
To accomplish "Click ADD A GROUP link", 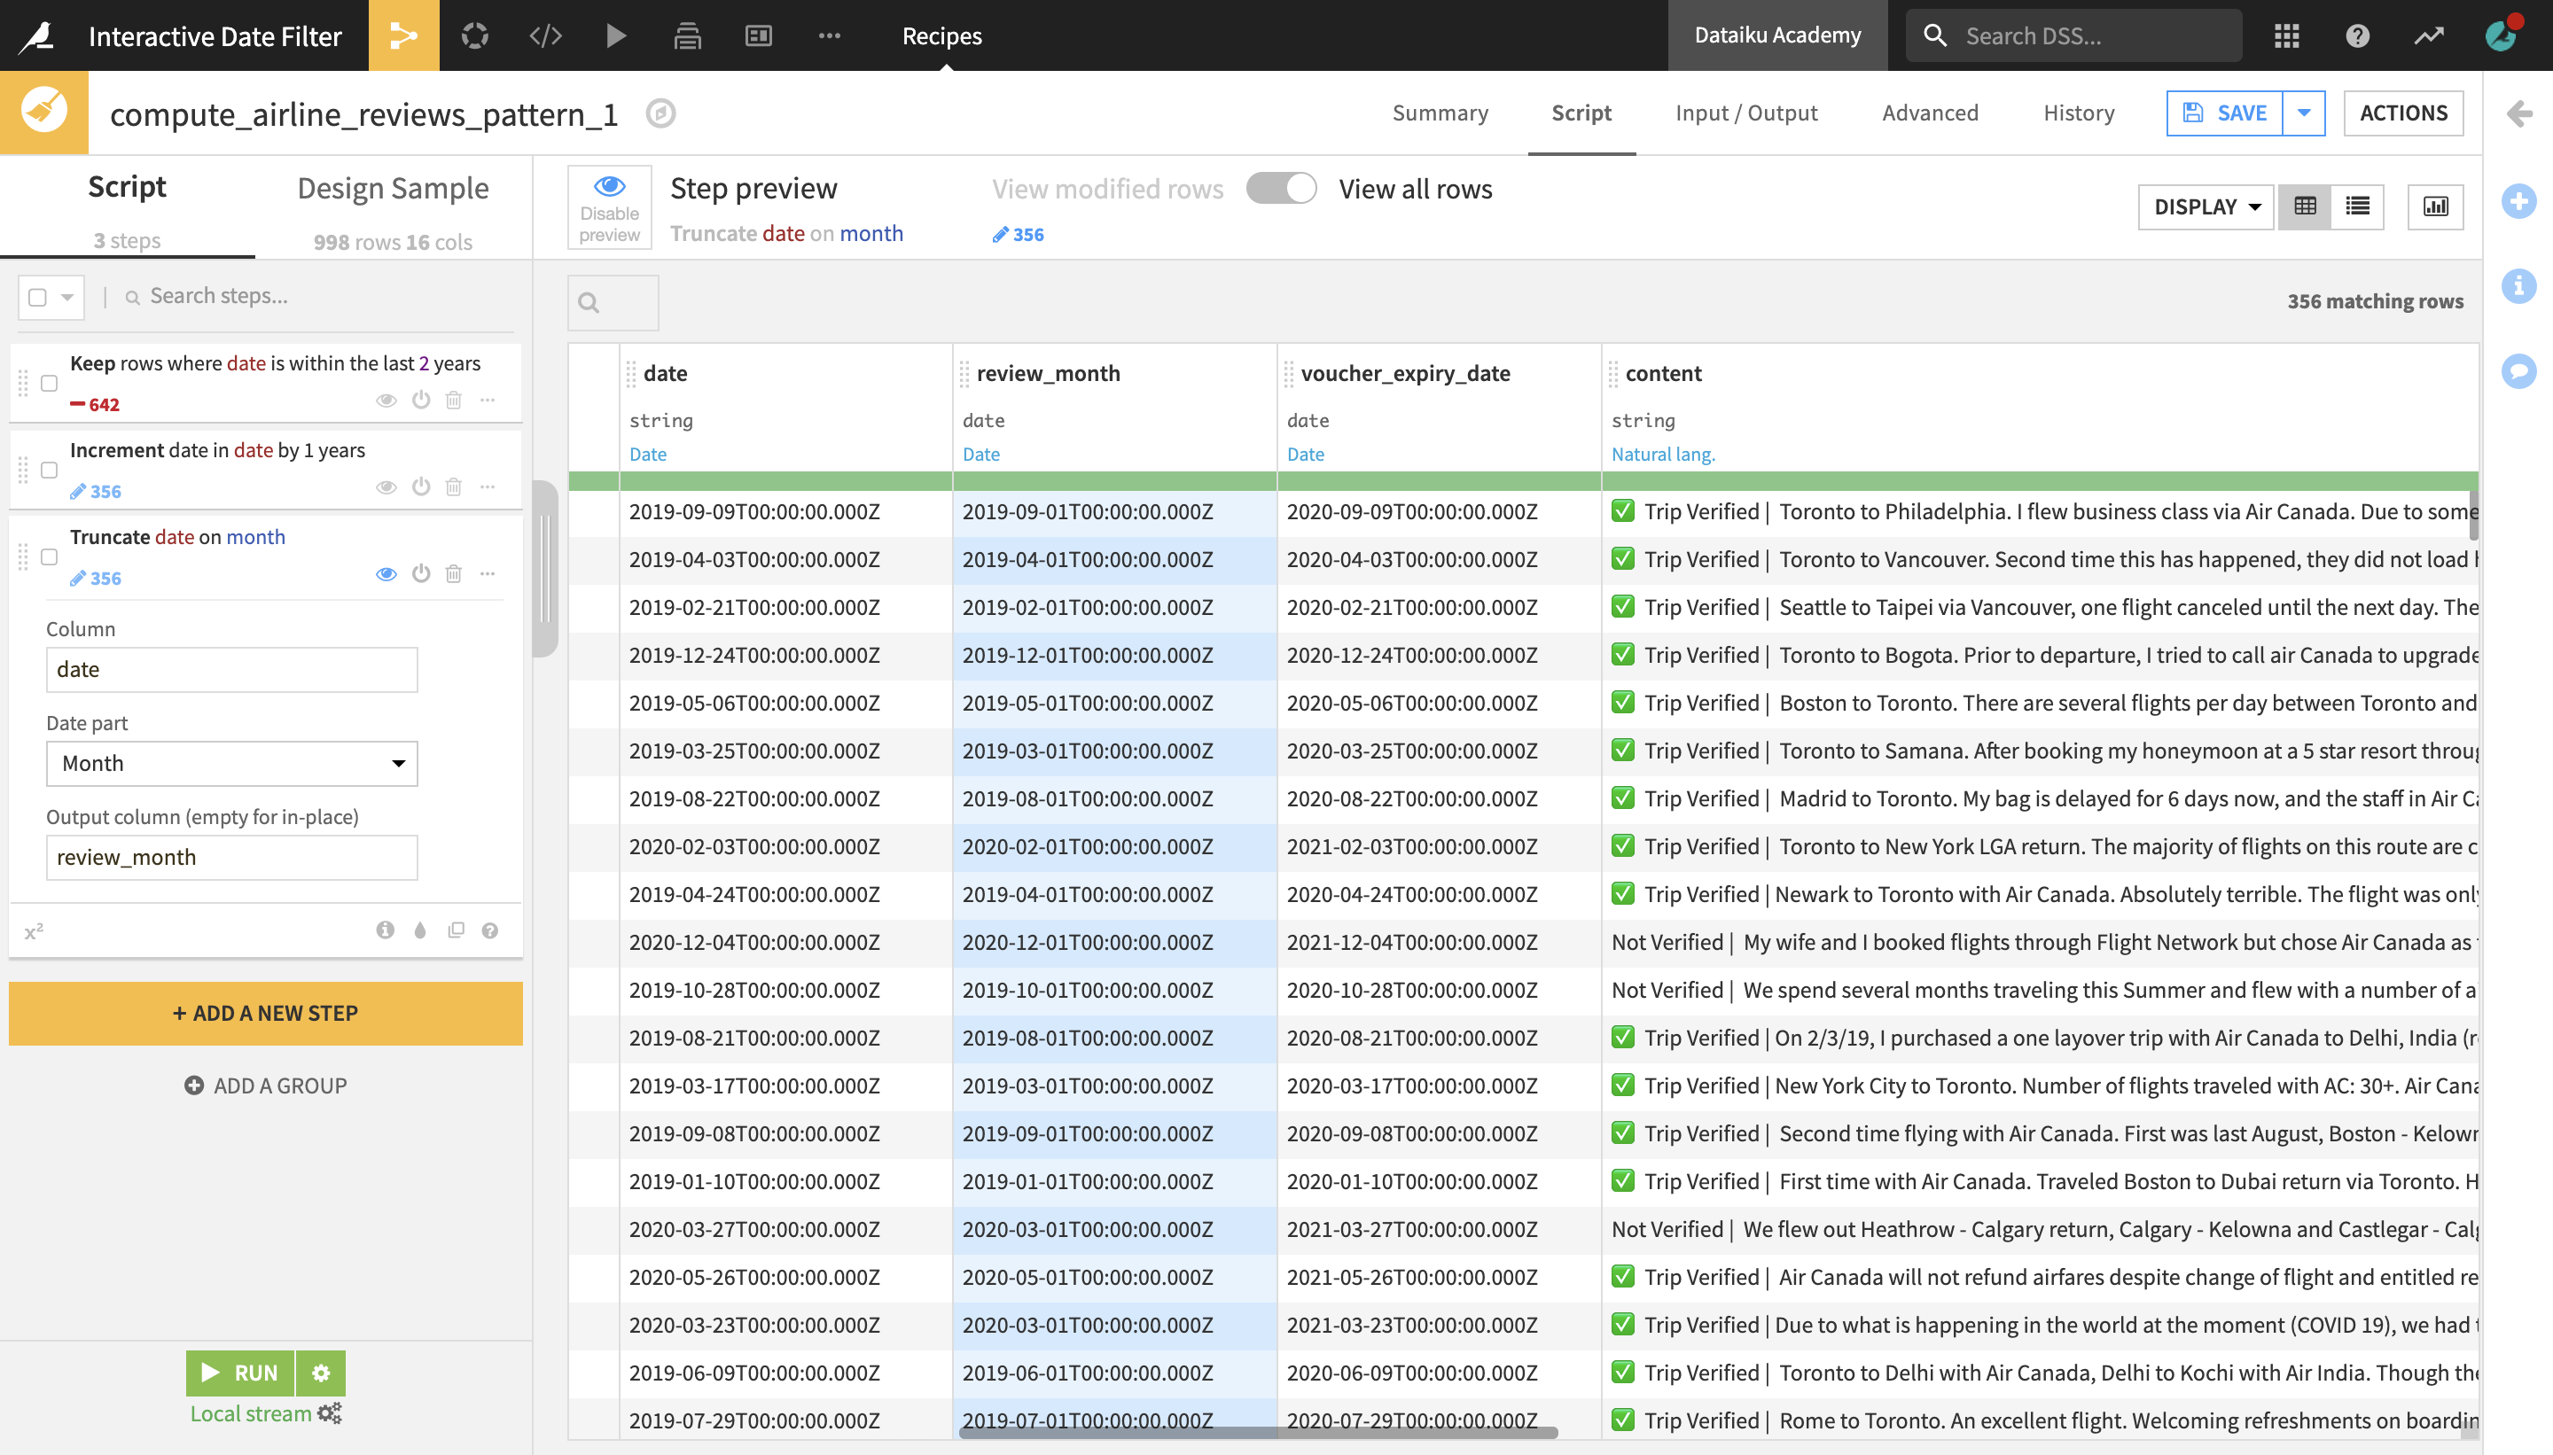I will point(266,1085).
